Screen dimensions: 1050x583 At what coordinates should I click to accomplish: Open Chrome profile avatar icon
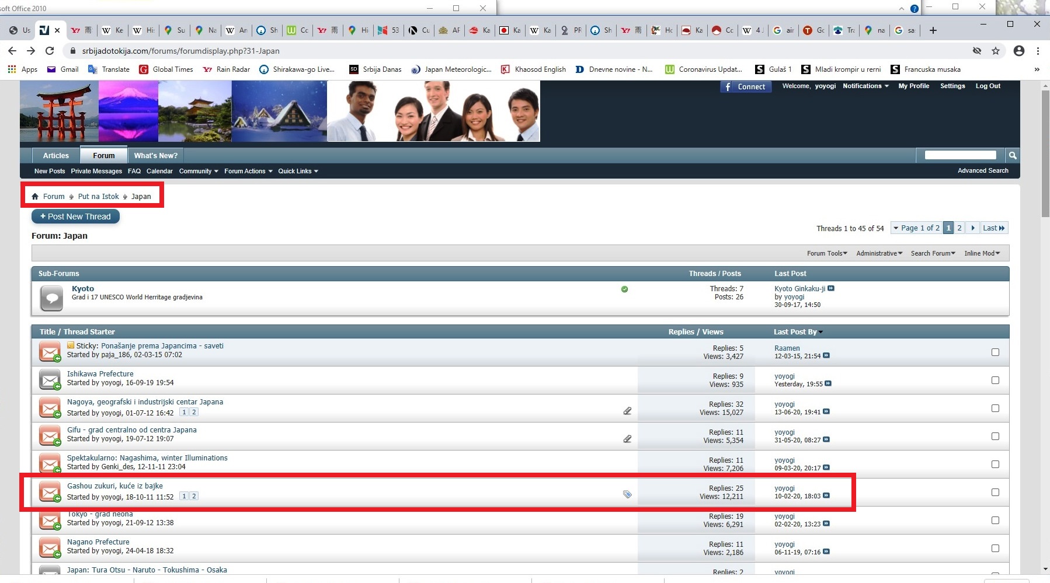tap(1019, 51)
